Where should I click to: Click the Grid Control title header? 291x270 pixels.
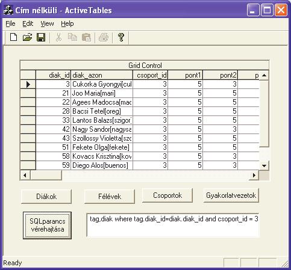tap(145, 66)
